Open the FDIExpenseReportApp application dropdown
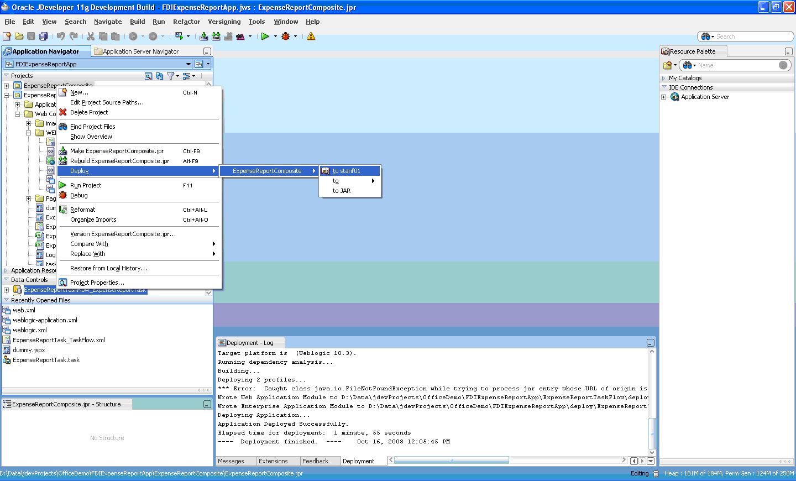796x481 pixels. click(98, 64)
